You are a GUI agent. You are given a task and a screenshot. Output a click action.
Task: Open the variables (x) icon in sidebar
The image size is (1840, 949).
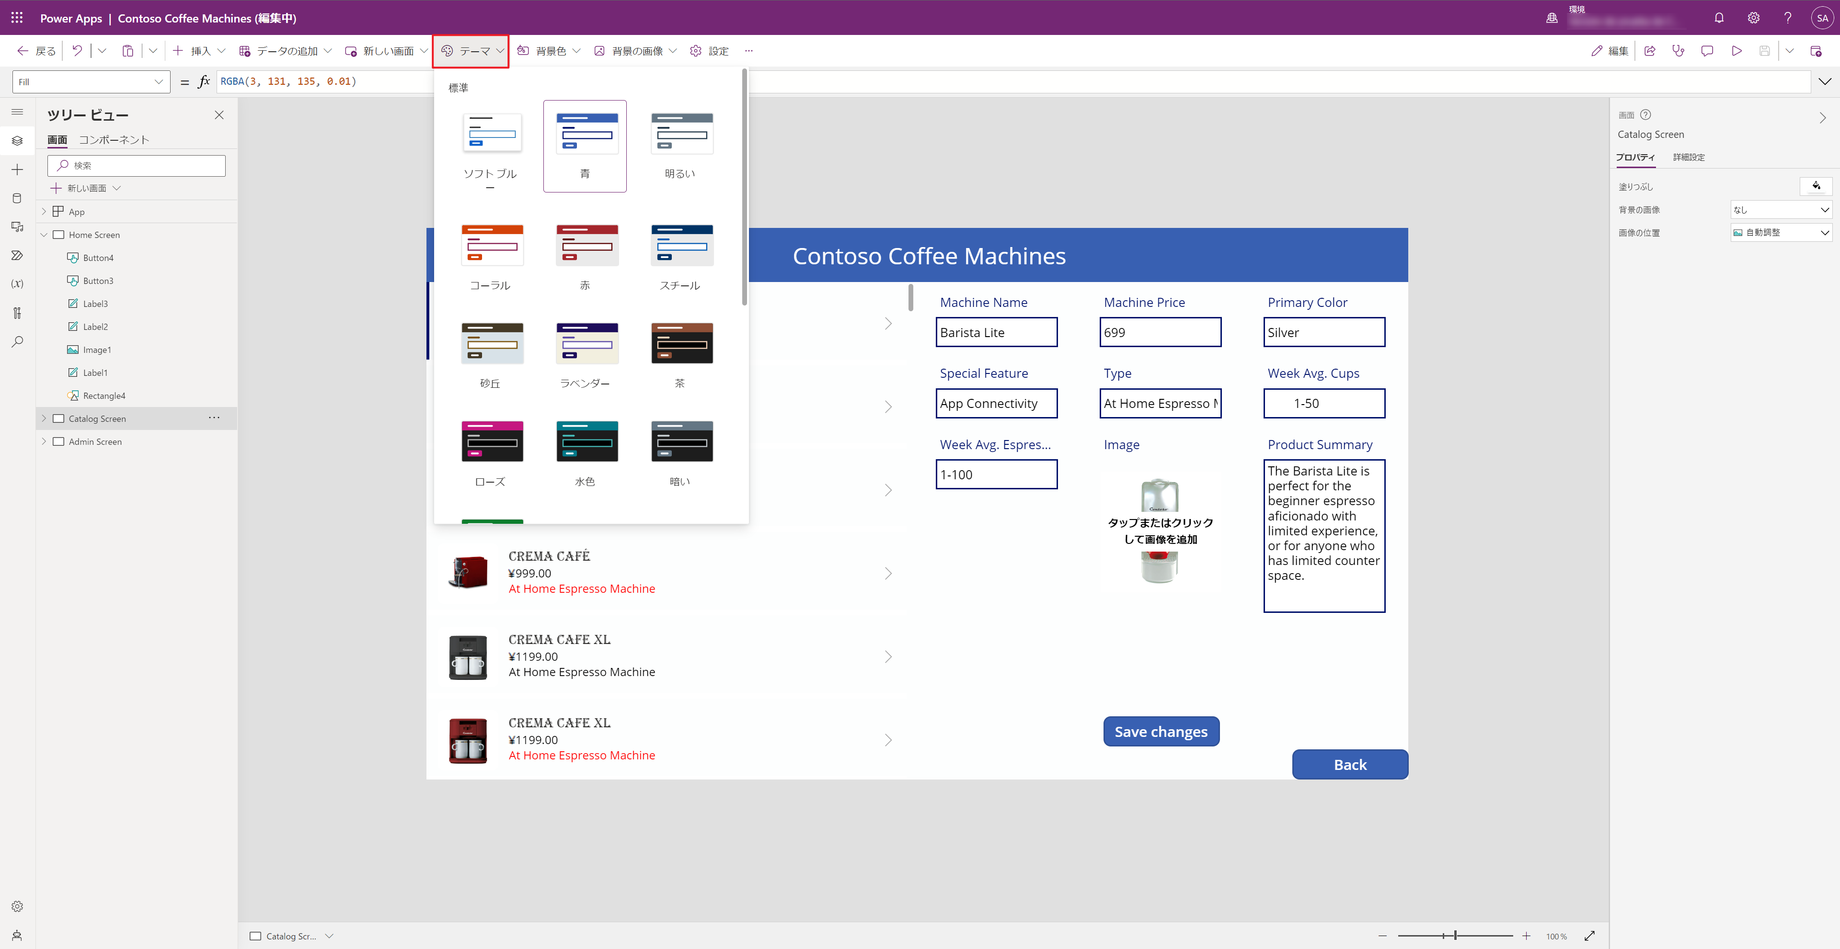[x=17, y=283]
